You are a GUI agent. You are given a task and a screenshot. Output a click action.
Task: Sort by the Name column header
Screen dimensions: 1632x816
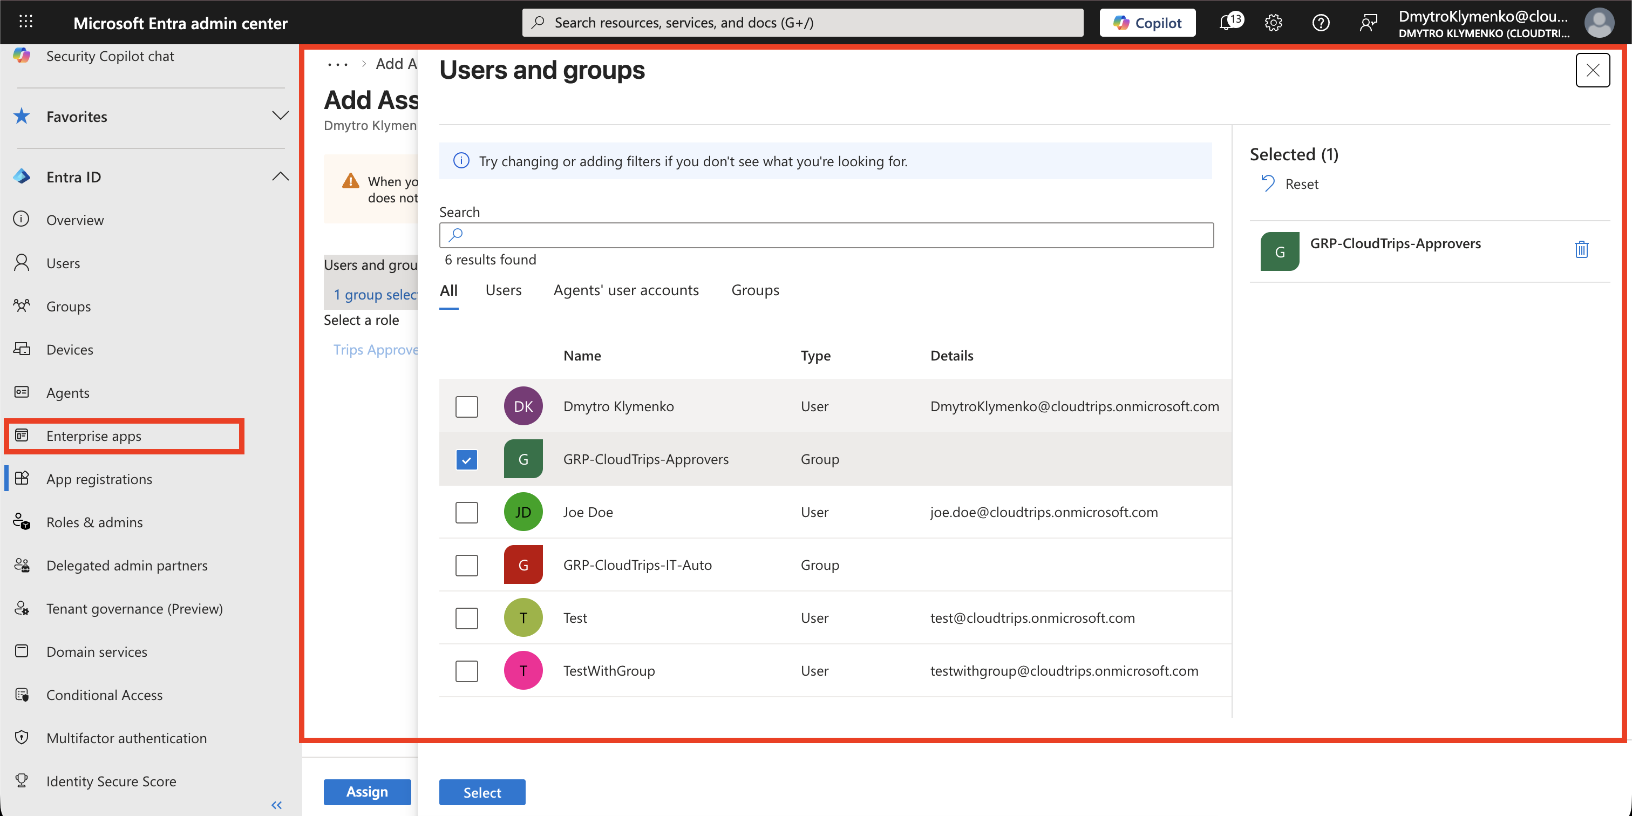tap(582, 356)
